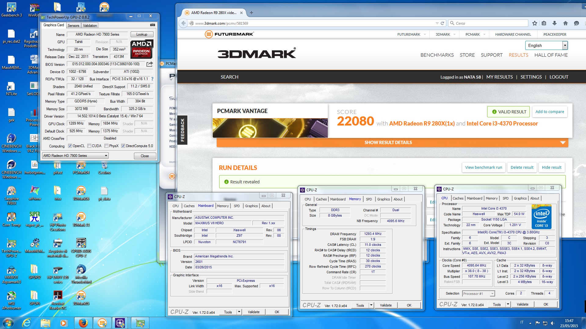This screenshot has height=329, width=586.
Task: Switch to Sensors tab in GPU-Z
Action: [73, 26]
